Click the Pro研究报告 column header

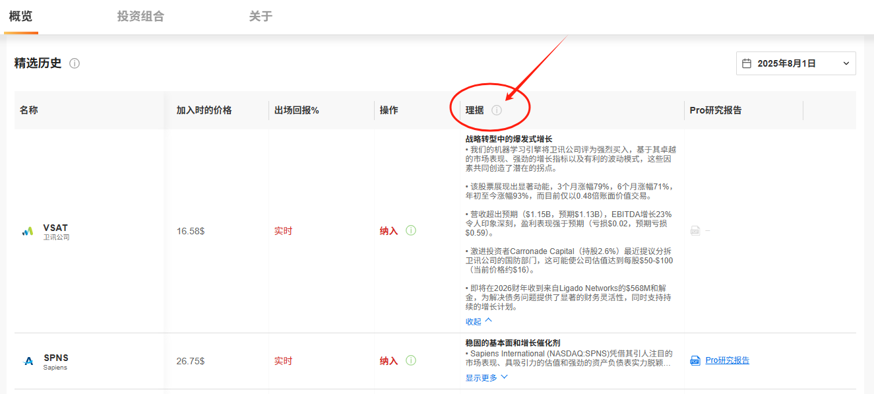(716, 110)
